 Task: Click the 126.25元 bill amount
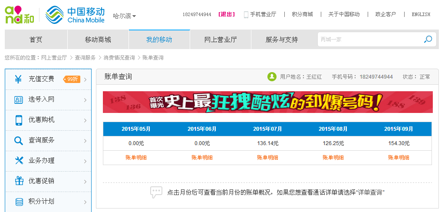(333, 143)
